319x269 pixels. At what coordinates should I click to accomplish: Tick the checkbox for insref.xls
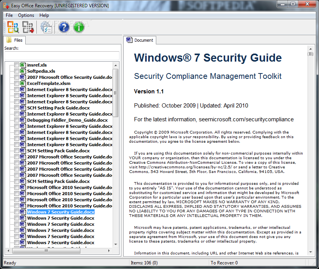pyautogui.click(x=16, y=65)
